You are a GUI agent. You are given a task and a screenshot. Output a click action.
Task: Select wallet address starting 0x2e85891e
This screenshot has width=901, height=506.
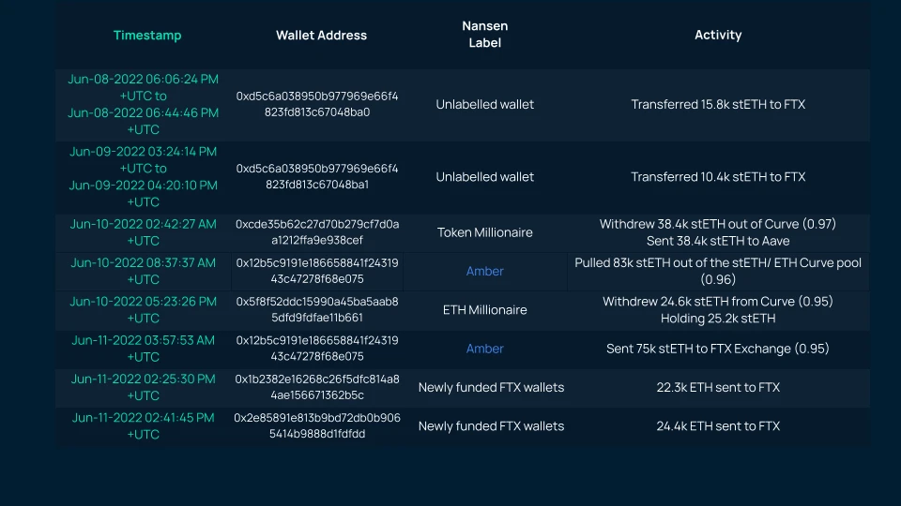coord(317,425)
